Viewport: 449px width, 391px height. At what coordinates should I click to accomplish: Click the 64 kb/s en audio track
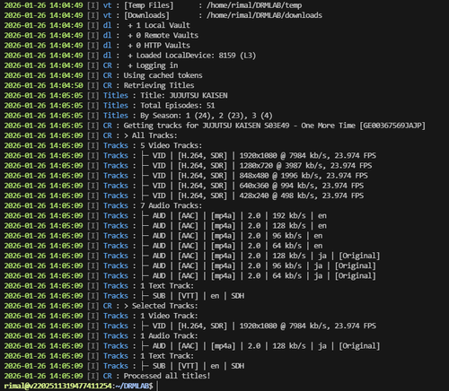[x=232, y=246]
